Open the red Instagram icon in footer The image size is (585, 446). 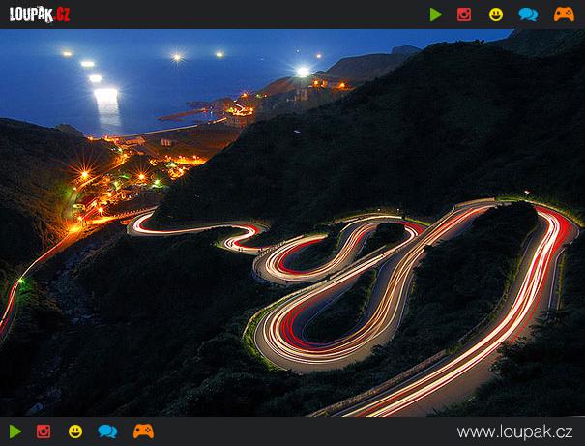pyautogui.click(x=44, y=431)
